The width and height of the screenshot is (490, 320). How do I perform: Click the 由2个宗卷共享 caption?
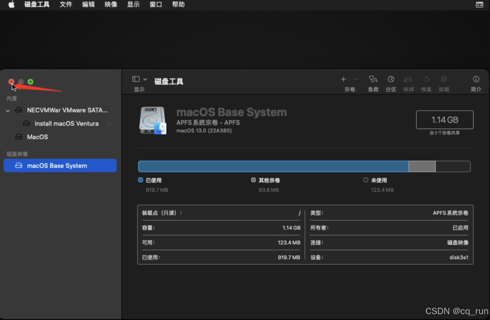445,133
